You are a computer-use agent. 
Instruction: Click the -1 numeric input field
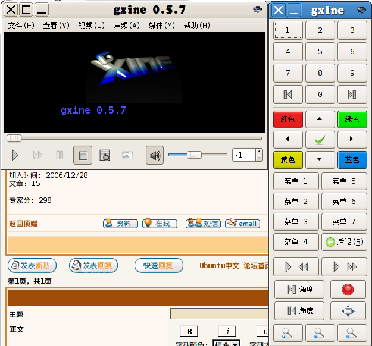[244, 155]
